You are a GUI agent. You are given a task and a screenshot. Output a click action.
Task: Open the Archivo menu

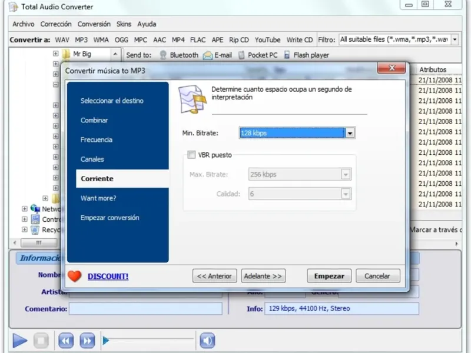click(24, 24)
